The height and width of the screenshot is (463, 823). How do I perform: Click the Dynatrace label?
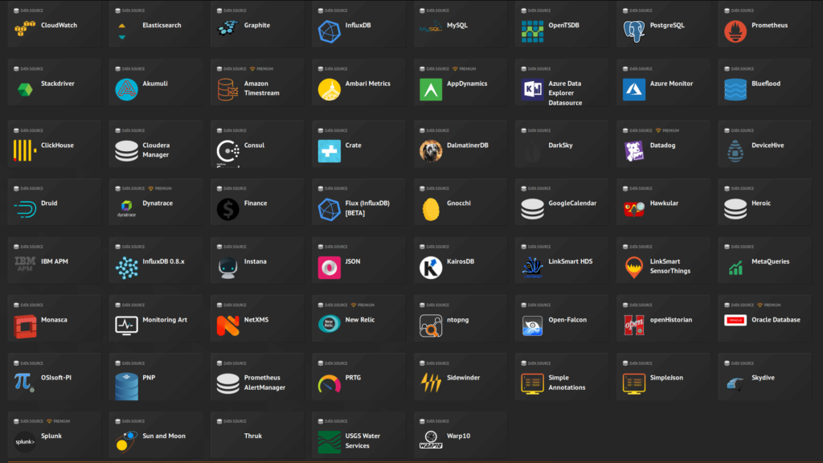click(x=158, y=203)
